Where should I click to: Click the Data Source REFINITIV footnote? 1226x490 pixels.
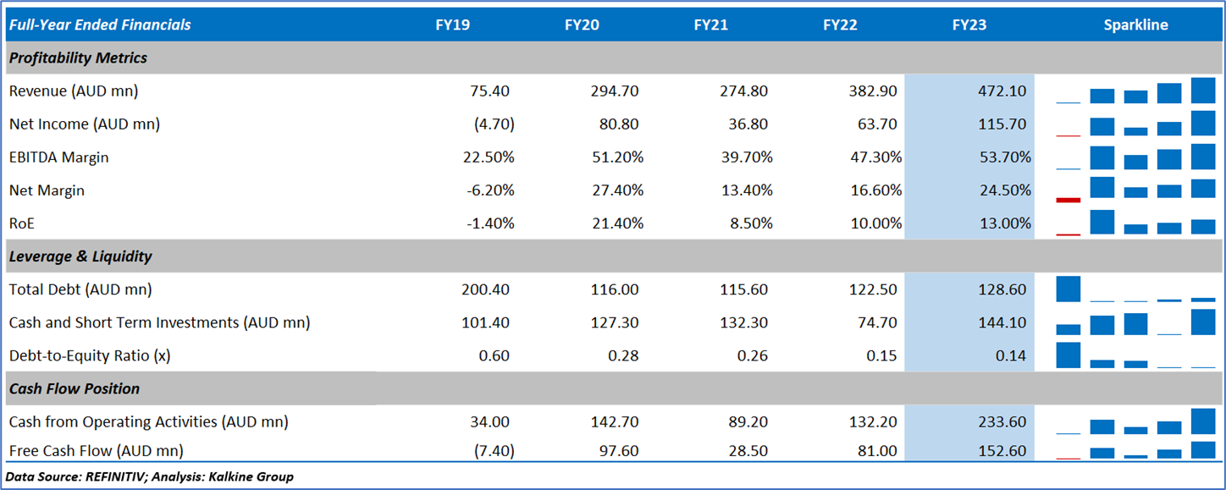click(x=150, y=476)
